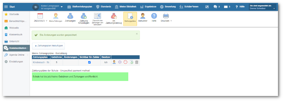Open chat messages with count 2
The width and height of the screenshot is (283, 101).
[x=216, y=7]
